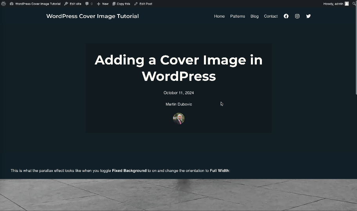The width and height of the screenshot is (357, 211).
Task: Open the Instagram social icon link
Action: point(297,16)
